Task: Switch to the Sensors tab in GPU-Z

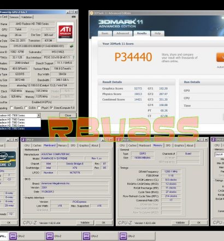Action: [14, 17]
